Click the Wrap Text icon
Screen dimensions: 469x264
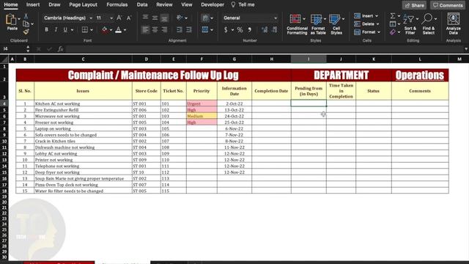pos(205,18)
